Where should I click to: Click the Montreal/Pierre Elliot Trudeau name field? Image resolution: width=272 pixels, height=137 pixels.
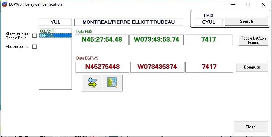[x=129, y=22]
